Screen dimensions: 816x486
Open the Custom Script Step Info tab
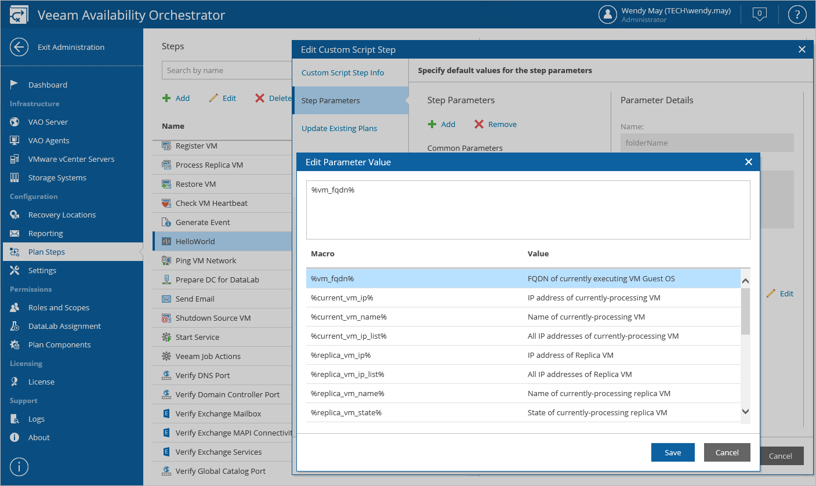343,72
